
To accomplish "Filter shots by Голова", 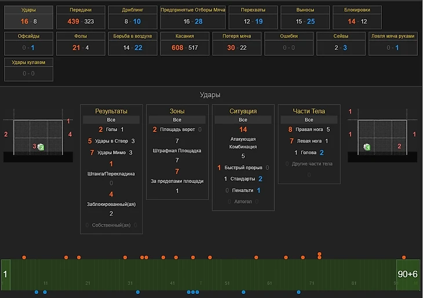I will (x=309, y=152).
